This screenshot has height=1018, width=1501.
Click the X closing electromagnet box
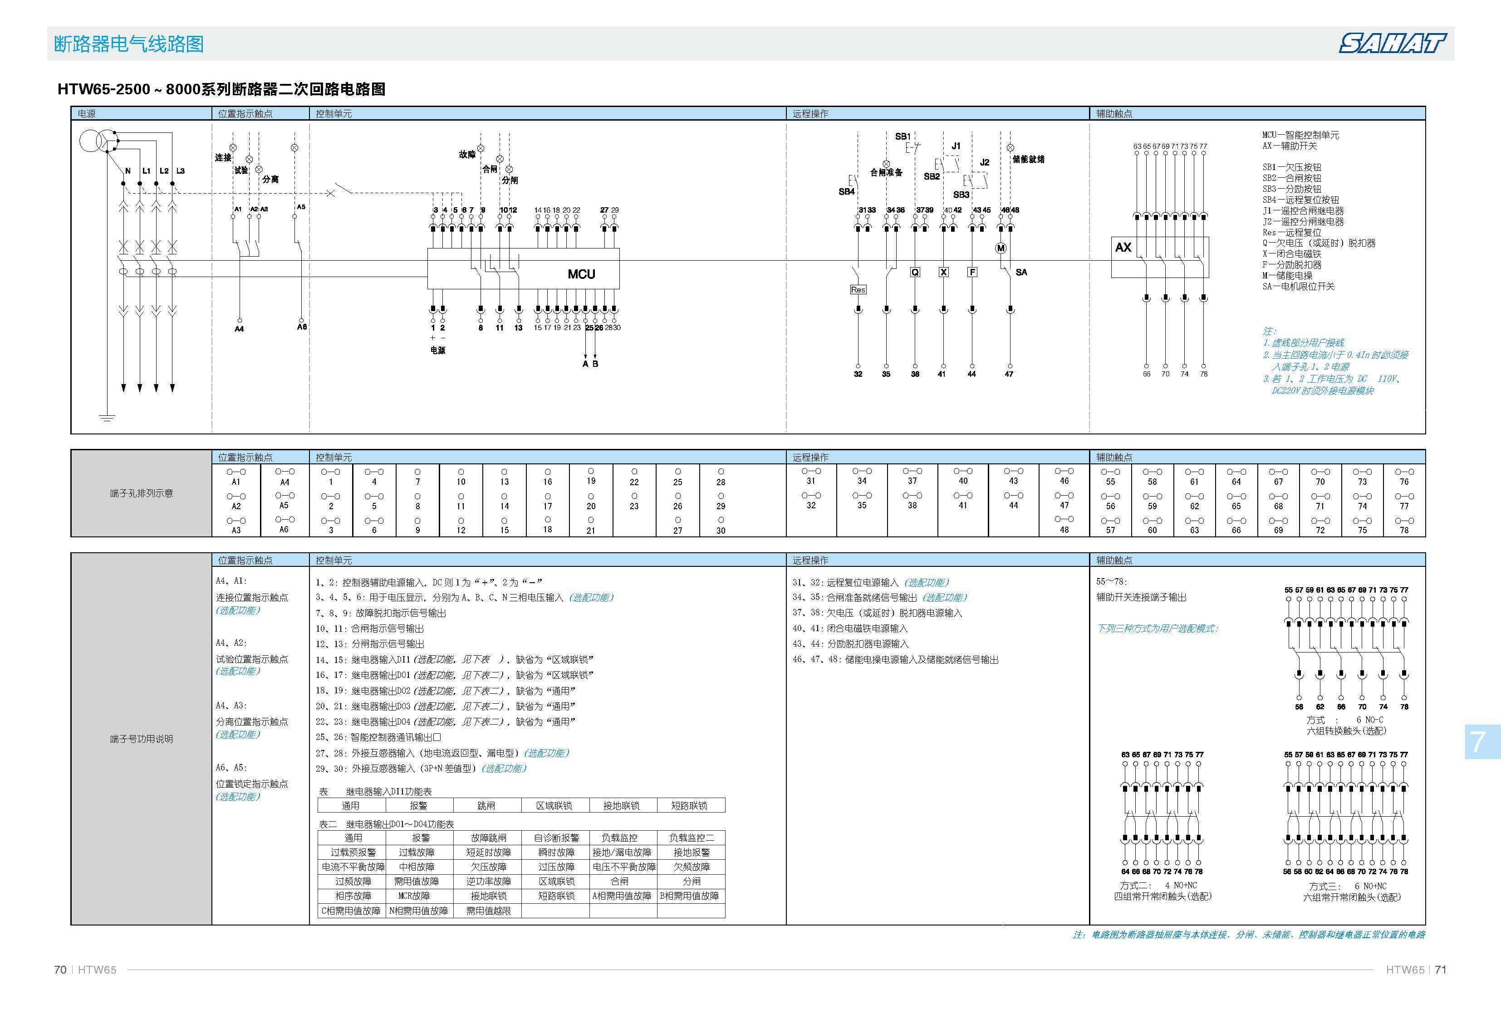pyautogui.click(x=944, y=273)
